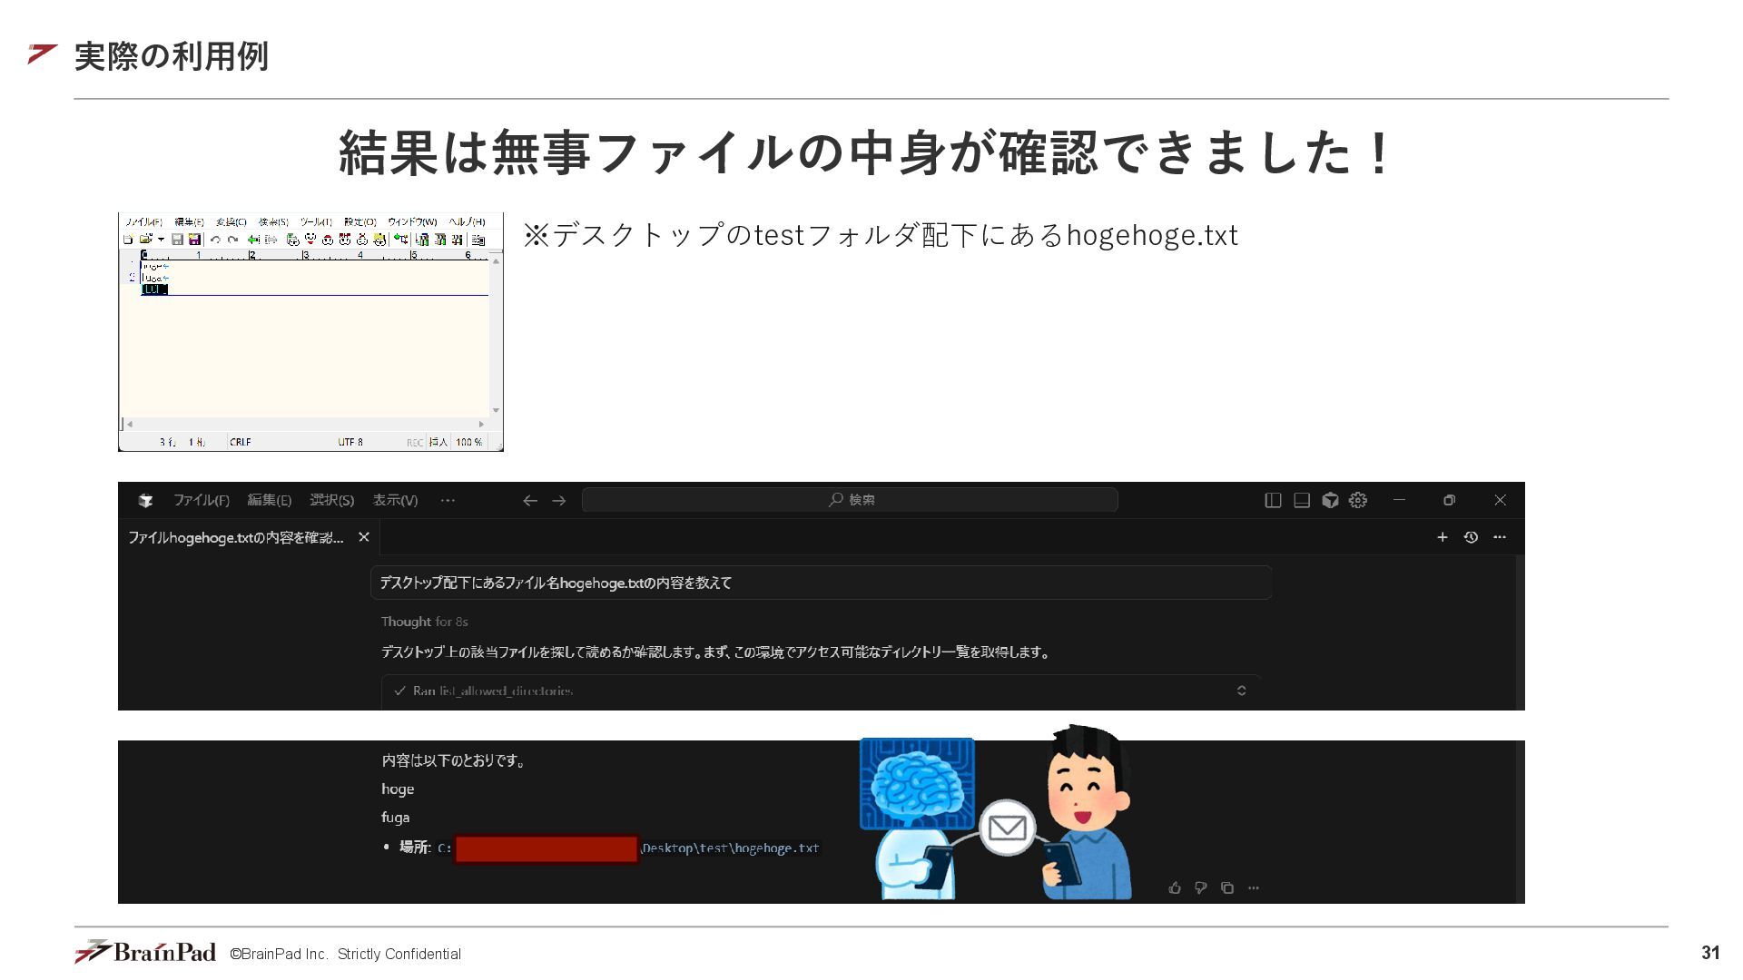
Task: Click New file icon in text editor toolbar
Action: coord(128,240)
